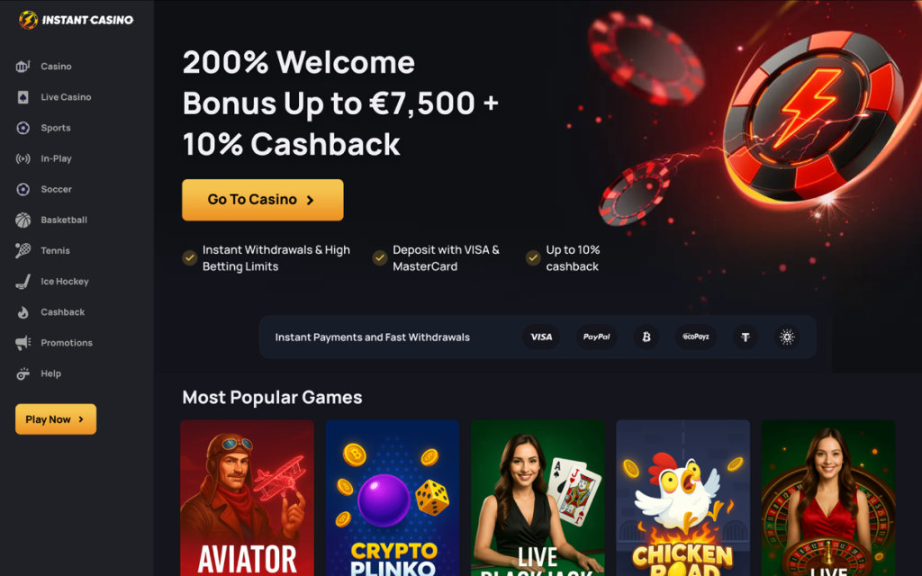Click the In-Play broadcast icon
This screenshot has width=922, height=576.
[x=23, y=158]
